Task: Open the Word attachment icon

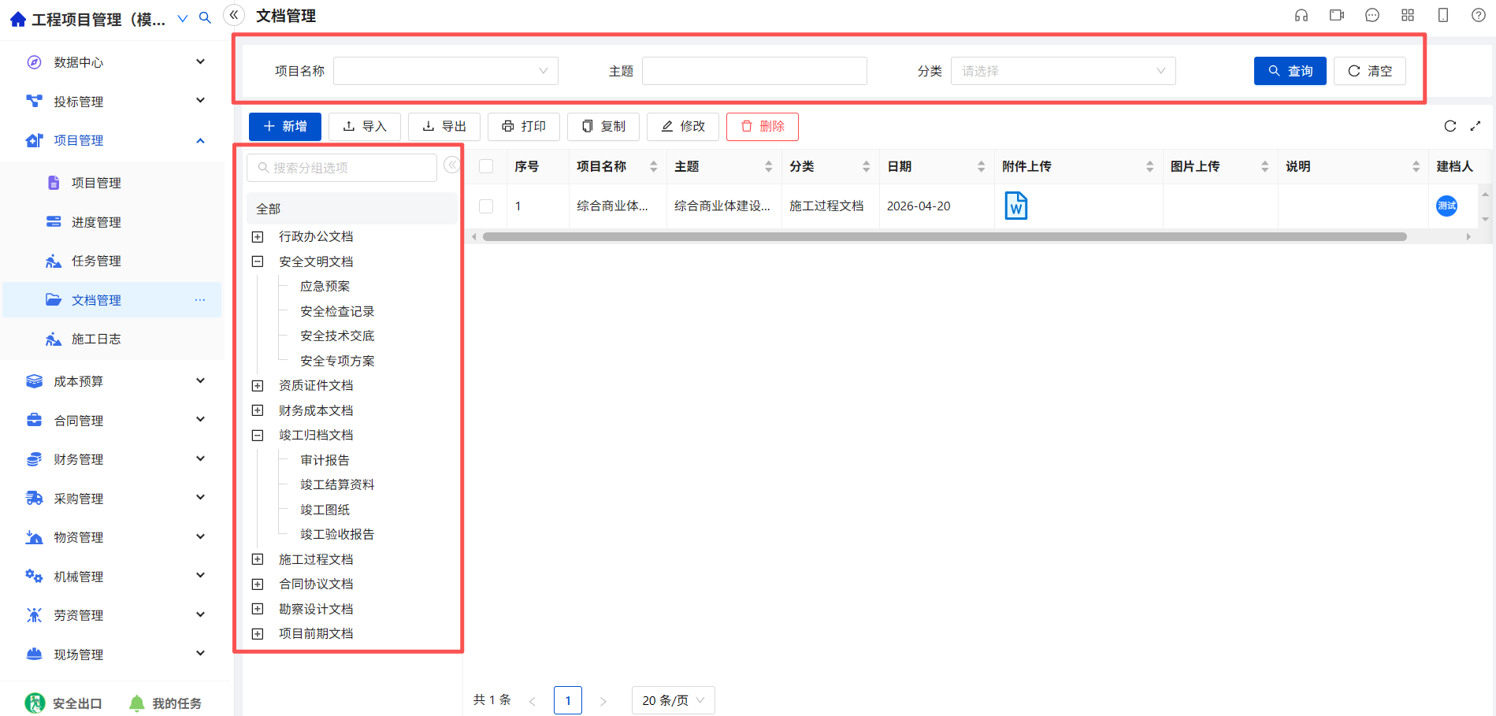Action: 1016,206
